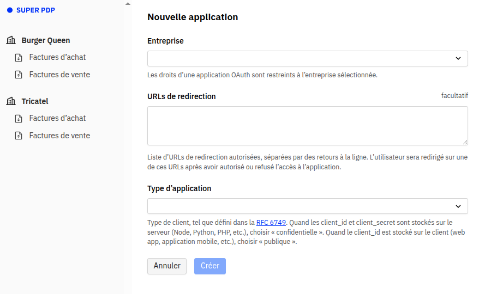Click the SUPER PDP logo link
The image size is (485, 294).
(31, 10)
